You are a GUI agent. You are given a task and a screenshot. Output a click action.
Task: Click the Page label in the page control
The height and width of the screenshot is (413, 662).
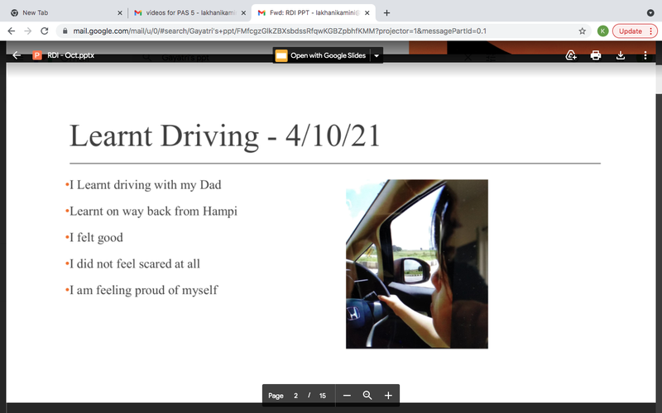[276, 396]
